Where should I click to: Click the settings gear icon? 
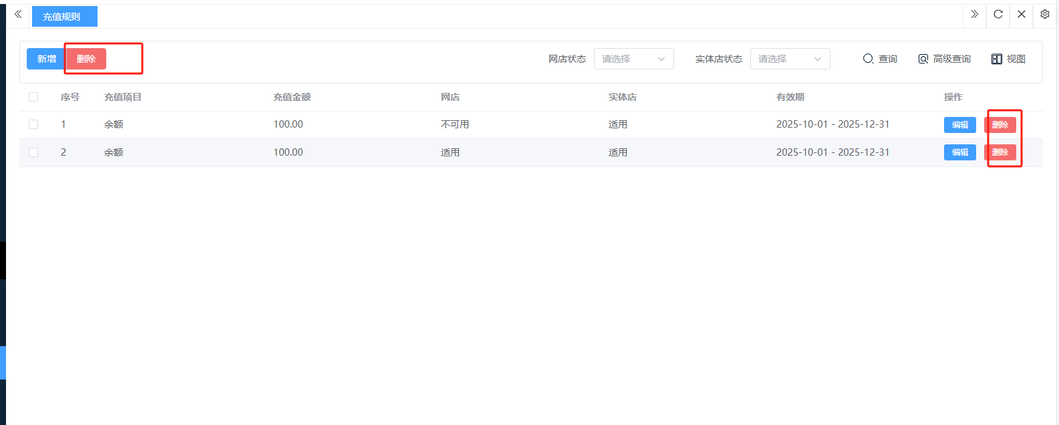[x=1045, y=15]
